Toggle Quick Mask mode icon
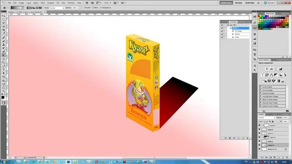The height and width of the screenshot is (164, 292). tap(4, 103)
